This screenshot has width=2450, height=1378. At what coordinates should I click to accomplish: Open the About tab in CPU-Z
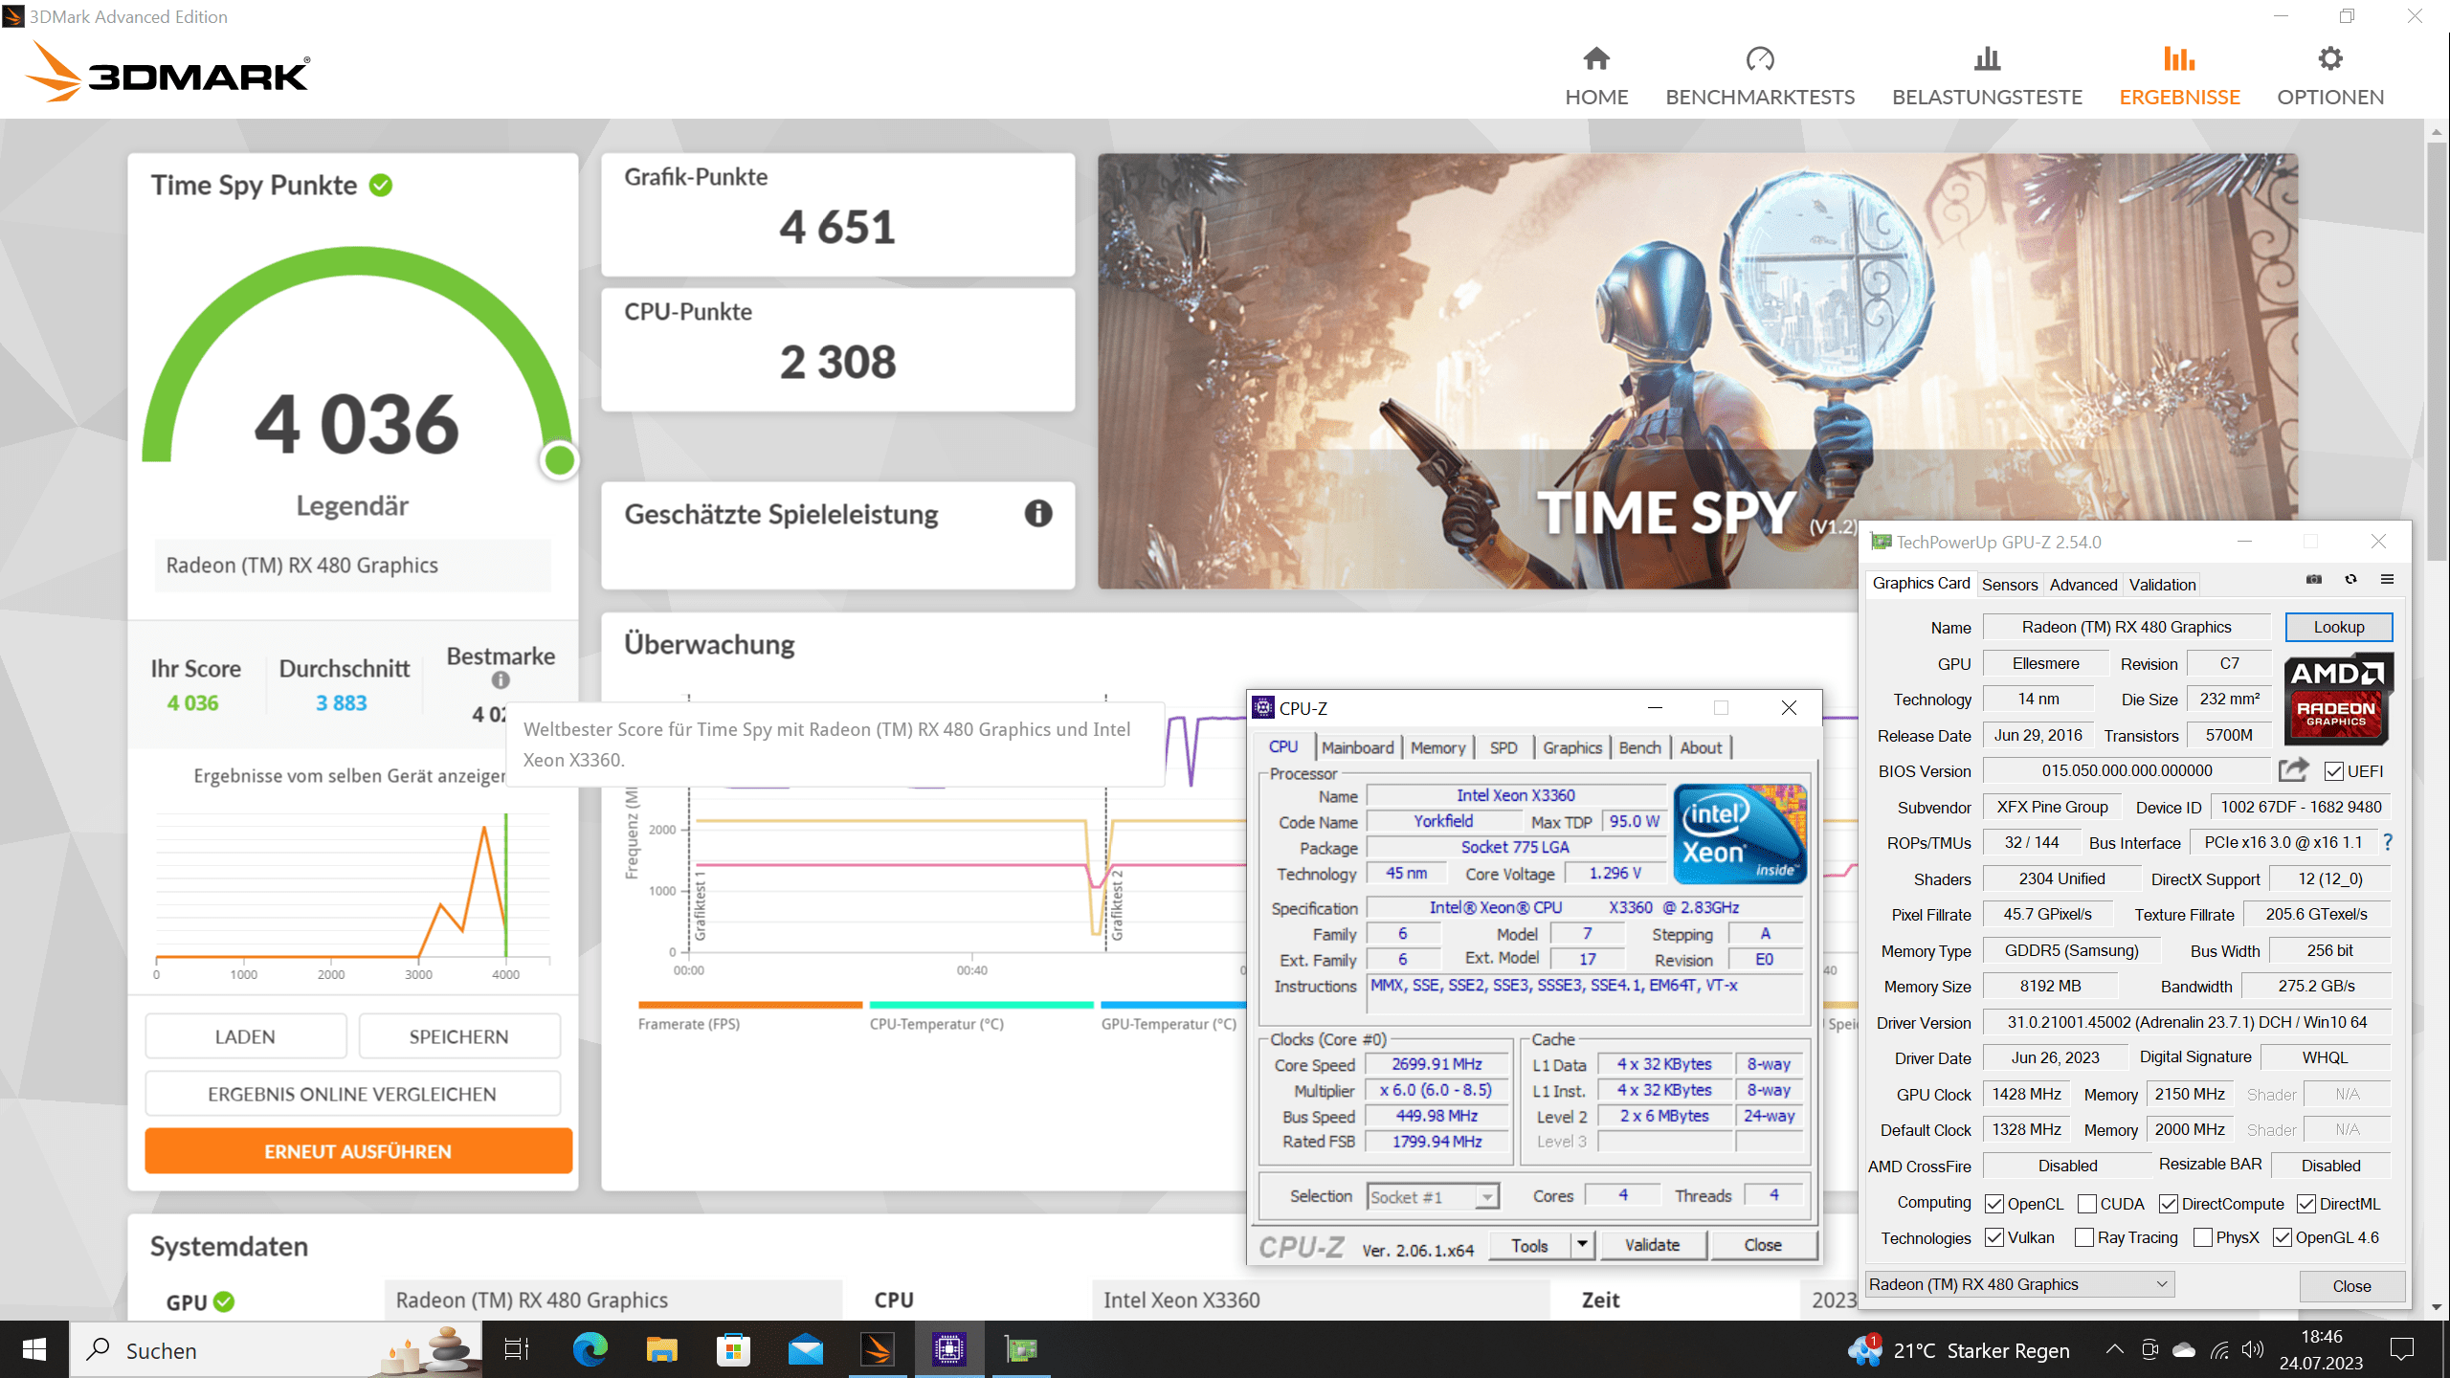(x=1701, y=747)
